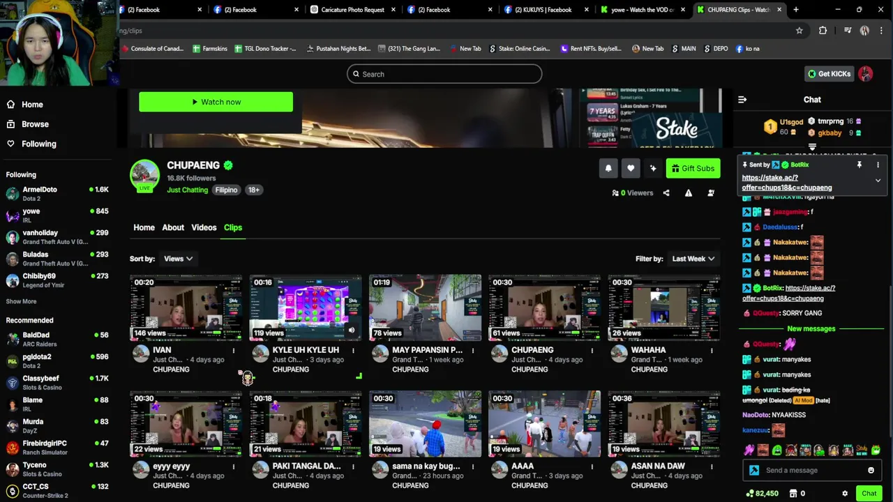Expand Show more followed channels
This screenshot has height=502, width=893.
21,301
